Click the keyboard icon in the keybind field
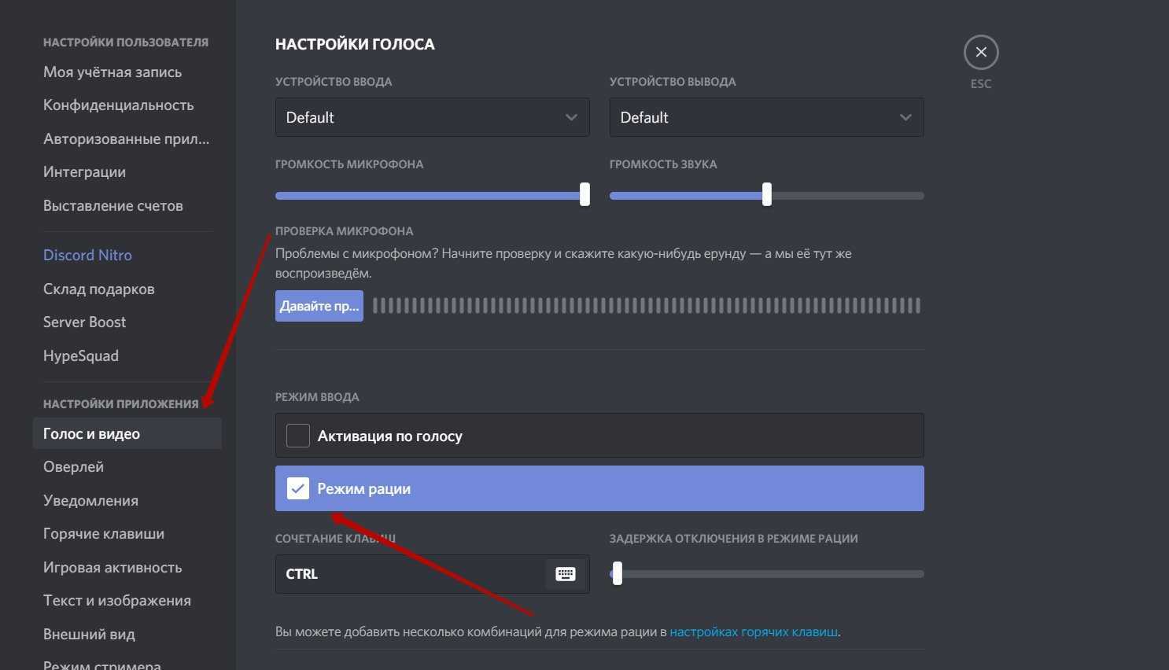 pos(566,574)
